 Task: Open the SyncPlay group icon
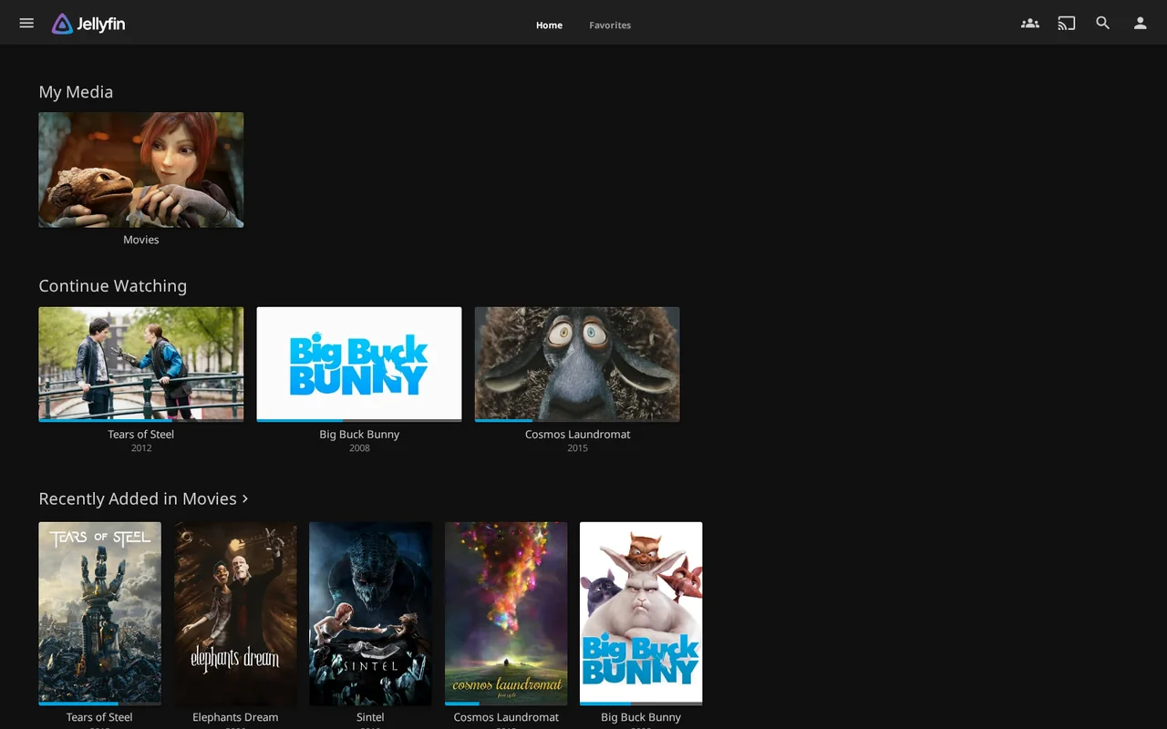[x=1030, y=24]
